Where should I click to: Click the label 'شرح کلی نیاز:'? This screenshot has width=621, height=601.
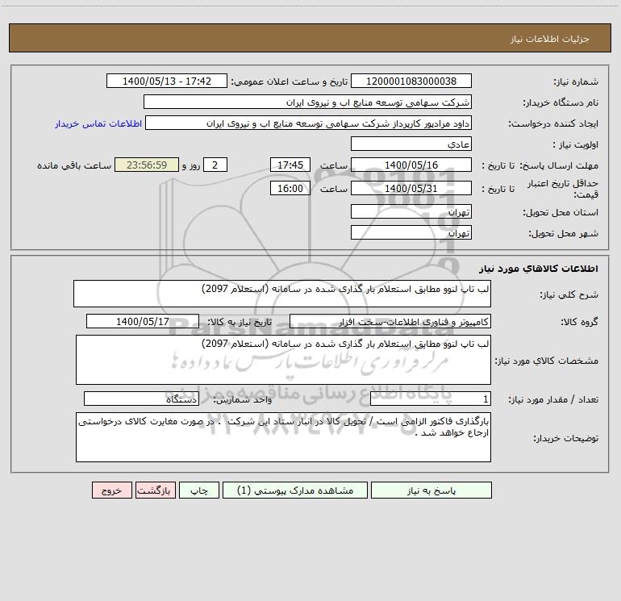click(x=569, y=294)
